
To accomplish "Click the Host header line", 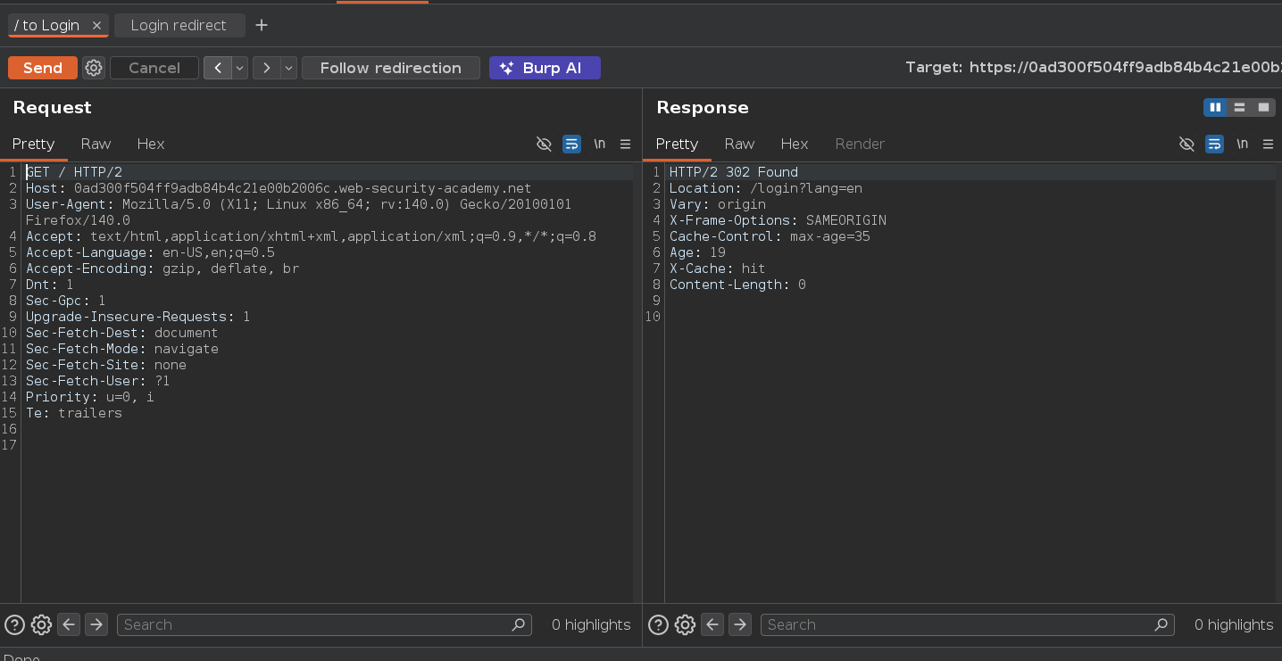I will pos(279,188).
